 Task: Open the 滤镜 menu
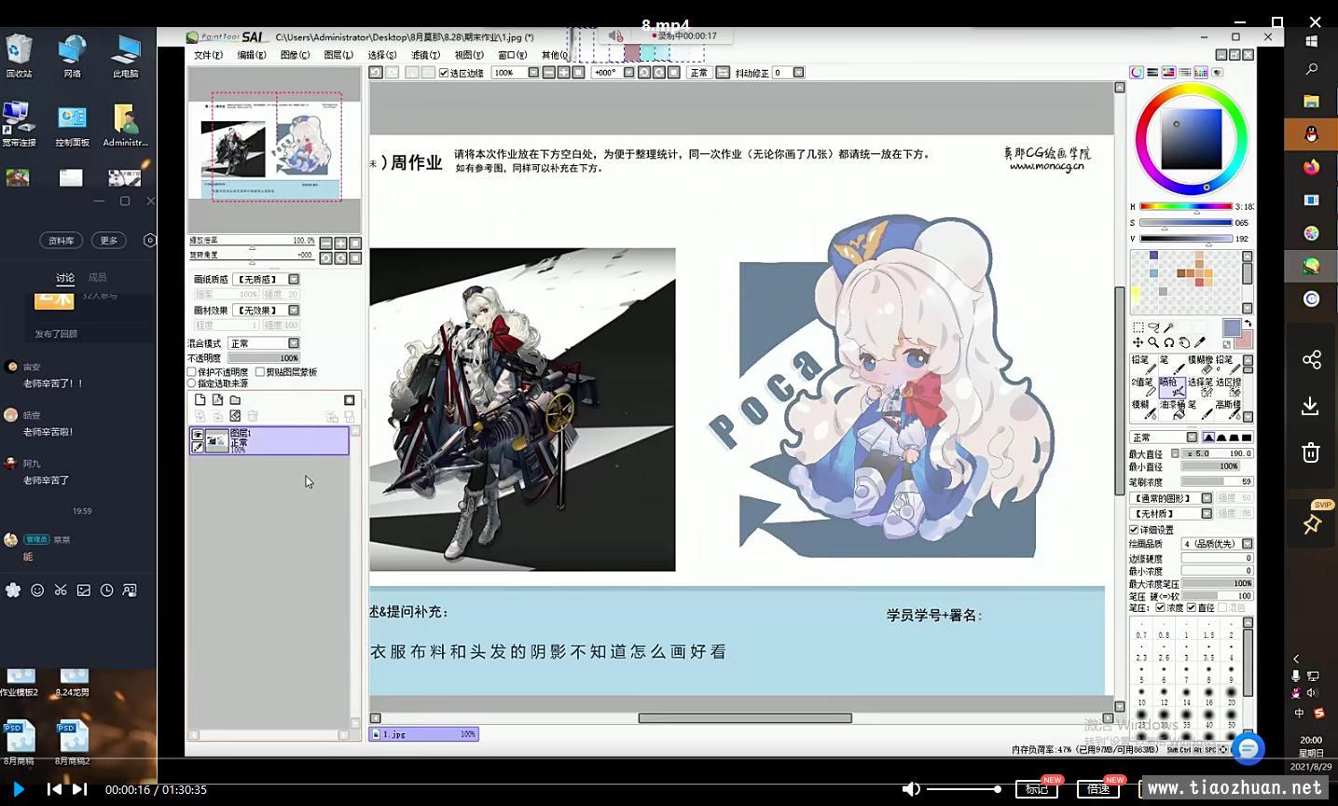pos(425,55)
